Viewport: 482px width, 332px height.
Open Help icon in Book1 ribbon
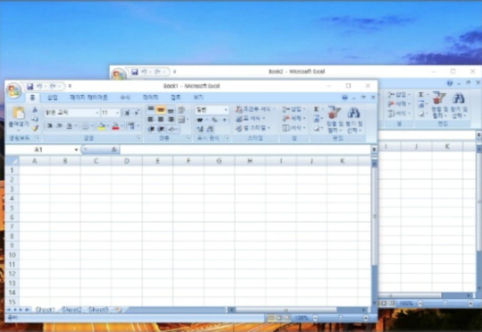coord(345,98)
